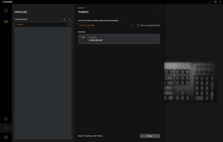
Task: Close the PUREPC profile details panel
Action: (160, 8)
